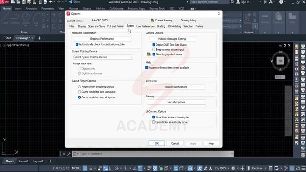
Task: Open the Layout1 tab
Action: (23, 161)
